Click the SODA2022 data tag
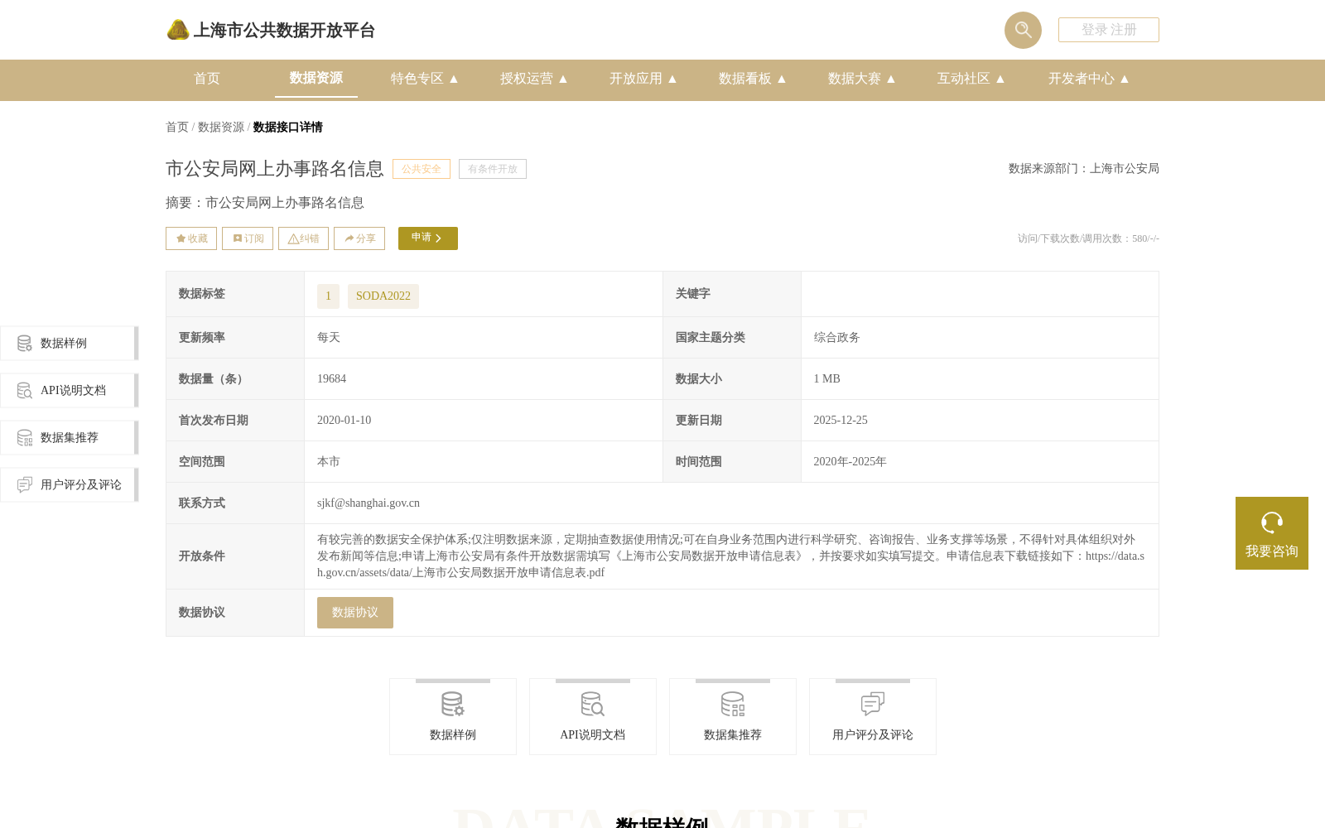Viewport: 1325px width, 828px height. click(x=383, y=296)
